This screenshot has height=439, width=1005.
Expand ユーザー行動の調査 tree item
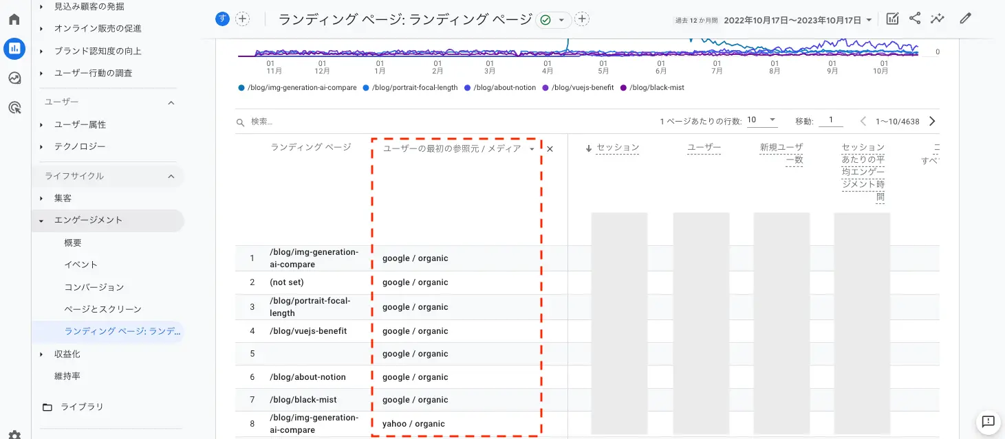[41, 73]
